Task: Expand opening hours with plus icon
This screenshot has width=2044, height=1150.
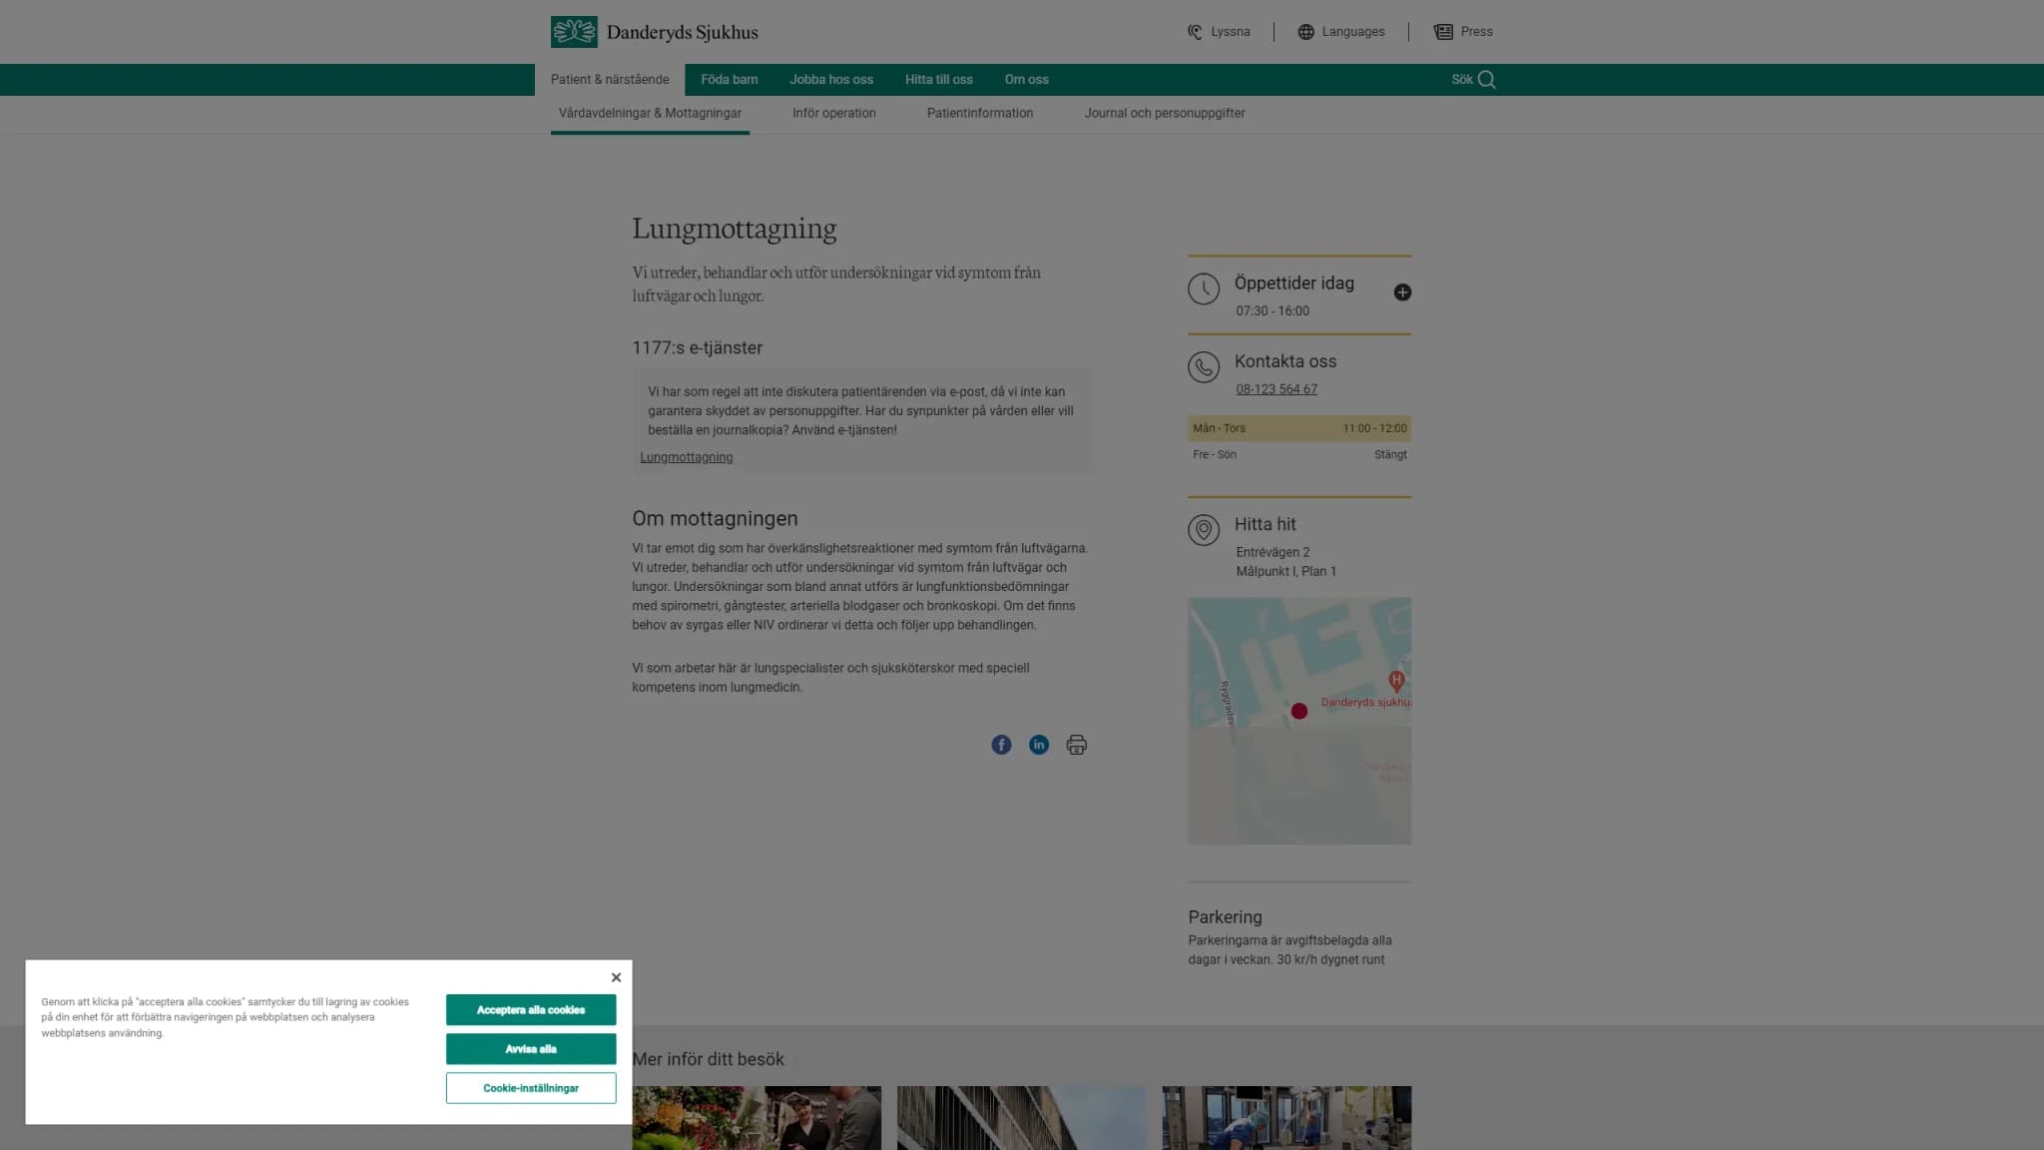Action: 1402,292
